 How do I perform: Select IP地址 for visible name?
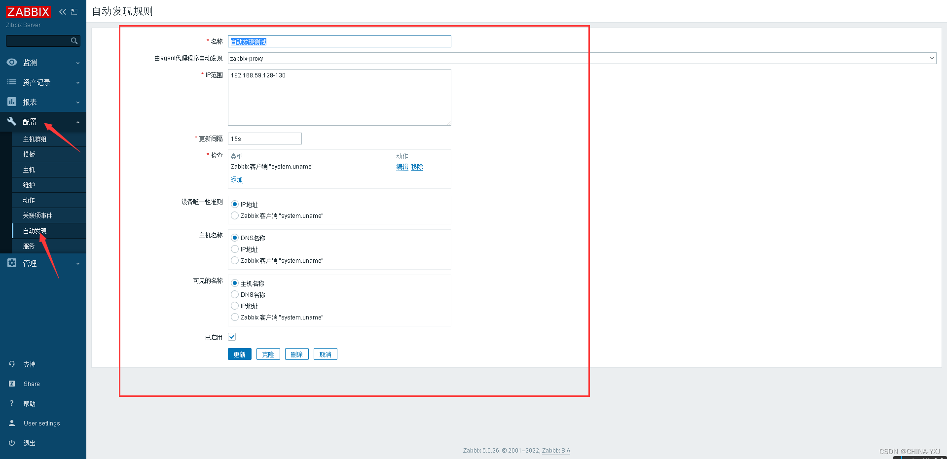[235, 306]
